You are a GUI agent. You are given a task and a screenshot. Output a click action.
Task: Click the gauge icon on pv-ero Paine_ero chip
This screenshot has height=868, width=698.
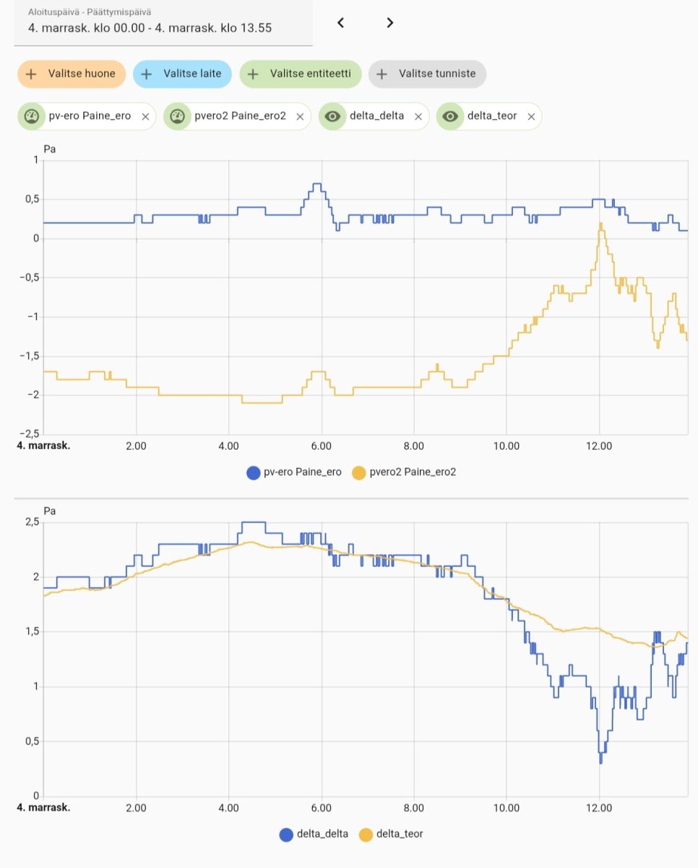(x=31, y=116)
